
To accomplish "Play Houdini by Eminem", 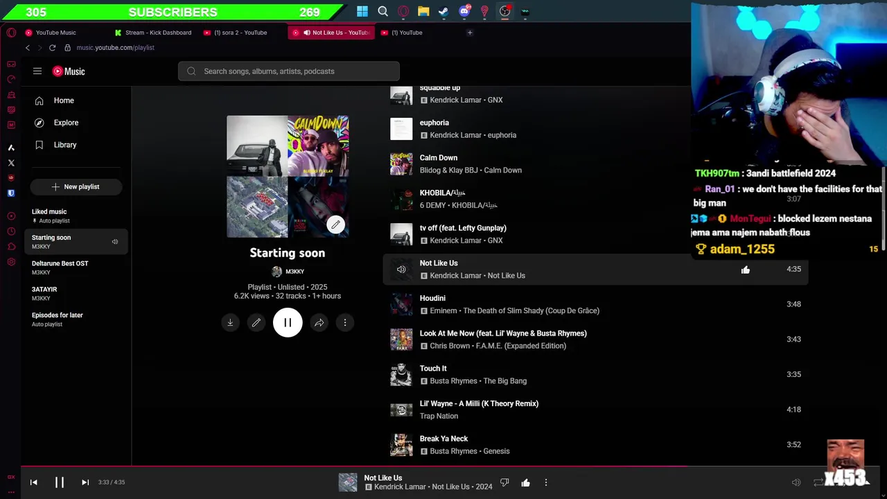I will pyautogui.click(x=432, y=298).
